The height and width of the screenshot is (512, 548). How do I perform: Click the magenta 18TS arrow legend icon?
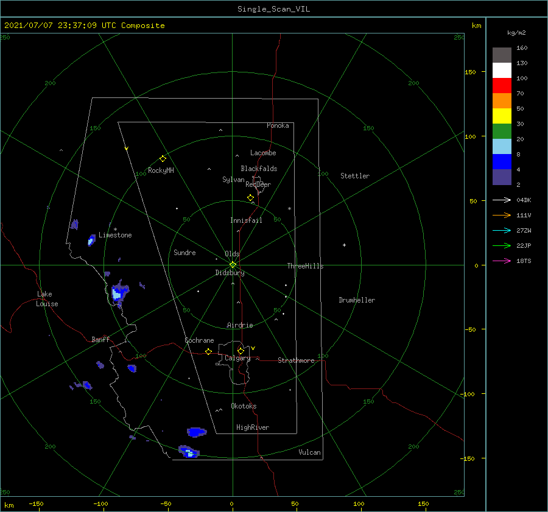tap(502, 261)
